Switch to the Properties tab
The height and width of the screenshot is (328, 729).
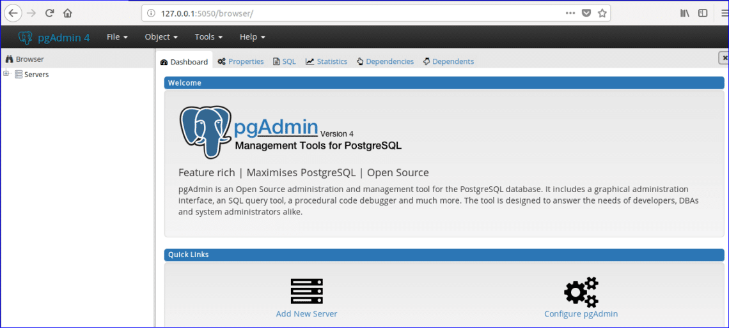tap(241, 61)
